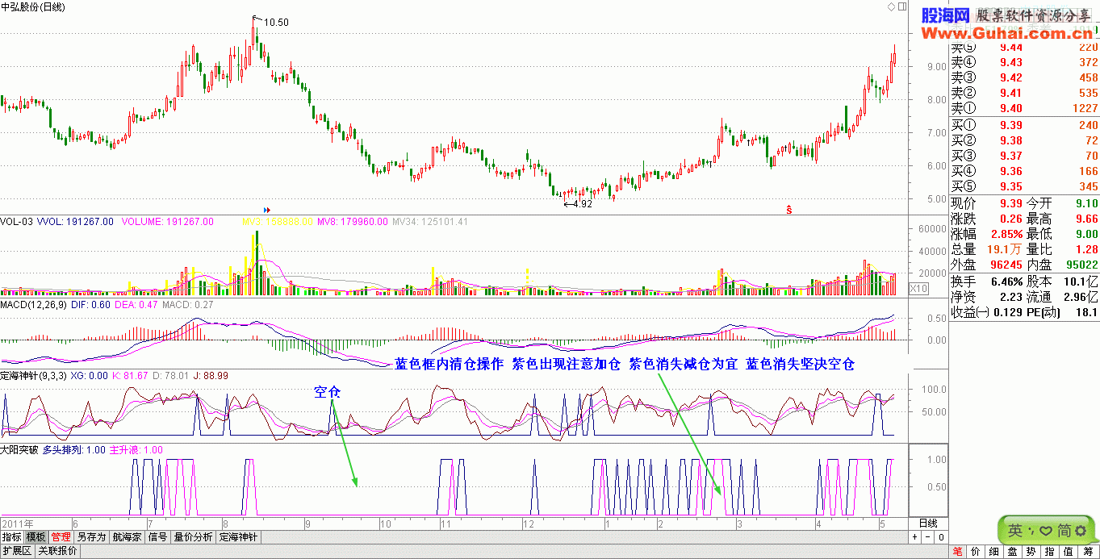Click the 买① bid price 9.39
This screenshot has width=1100, height=559.
click(x=1011, y=125)
